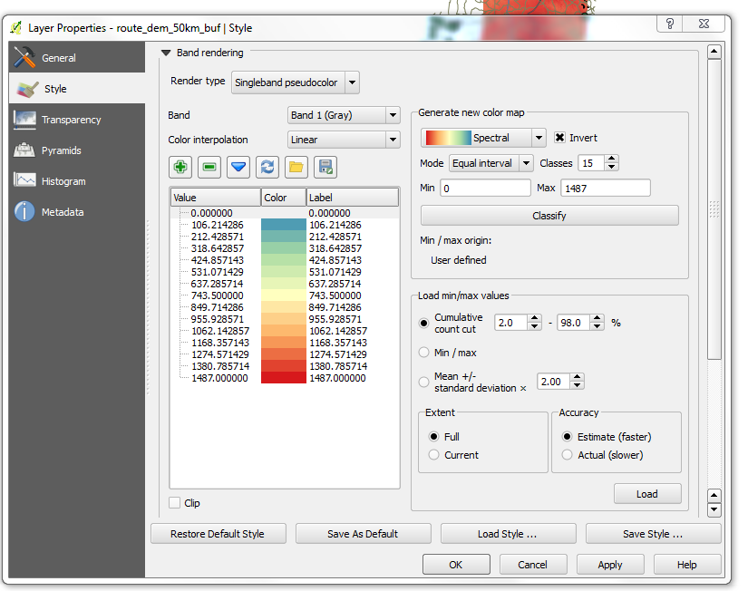
Task: Open the Color interpolation dropdown
Action: coord(344,140)
